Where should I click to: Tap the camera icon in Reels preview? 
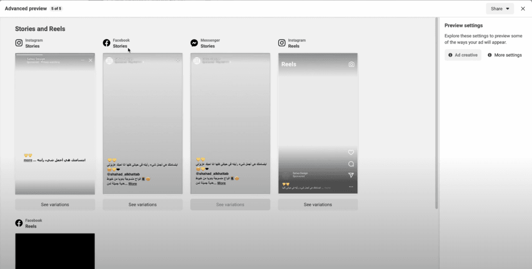click(351, 64)
